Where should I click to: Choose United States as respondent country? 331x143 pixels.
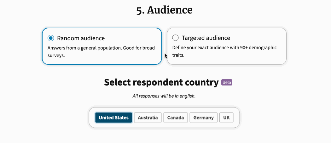(x=113, y=118)
